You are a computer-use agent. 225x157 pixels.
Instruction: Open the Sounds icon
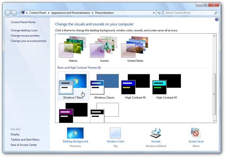click(156, 133)
